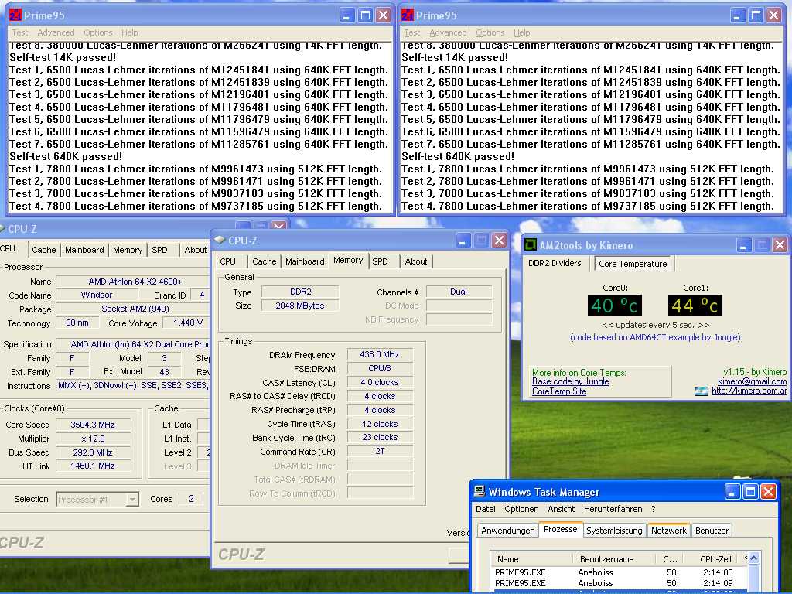Image resolution: width=792 pixels, height=594 pixels.
Task: Switch to SPD tab in front CPU-Z window
Action: 380,261
